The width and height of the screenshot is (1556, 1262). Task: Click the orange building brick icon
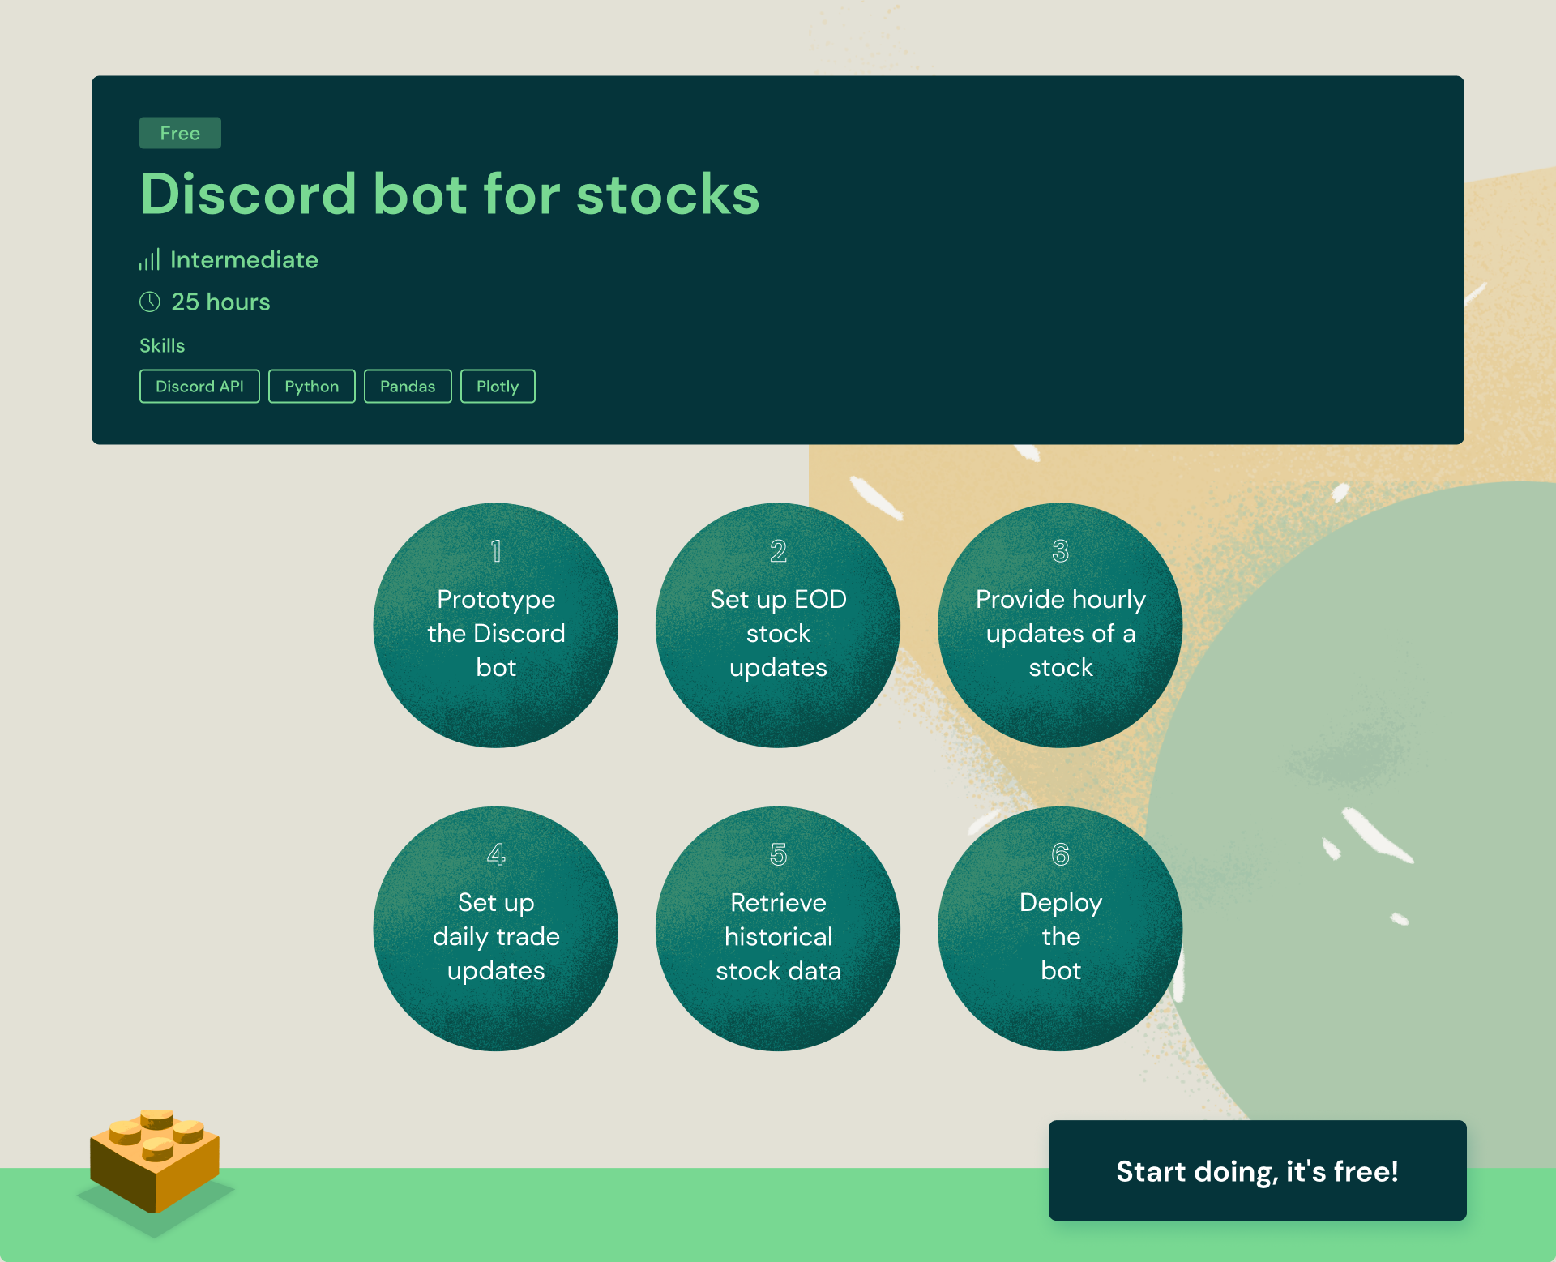tap(155, 1161)
